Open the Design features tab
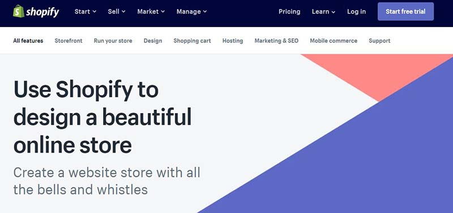The image size is (453, 213). point(153,41)
